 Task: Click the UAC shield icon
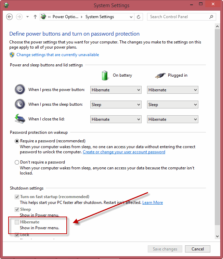(12, 55)
